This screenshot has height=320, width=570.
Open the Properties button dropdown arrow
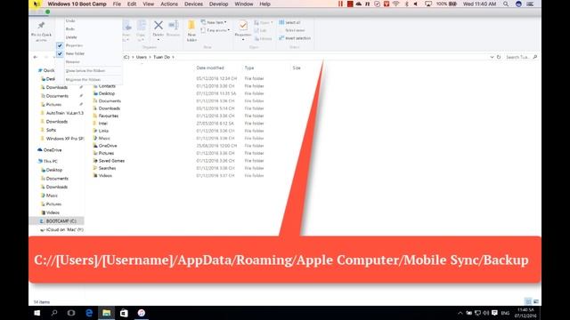(243, 39)
